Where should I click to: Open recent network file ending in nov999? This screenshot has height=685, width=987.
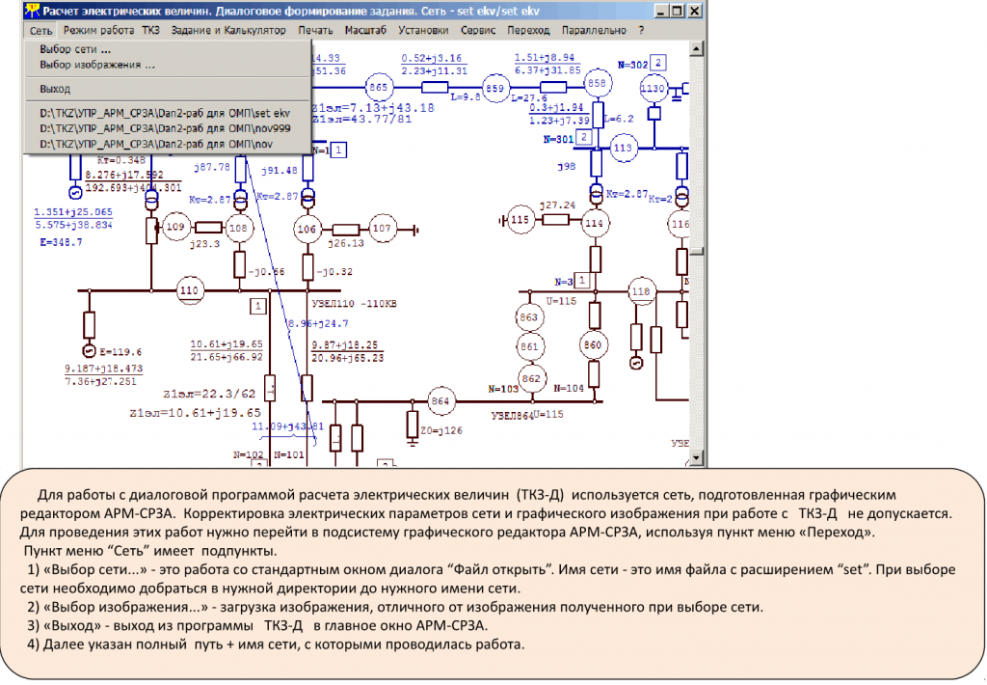[x=164, y=128]
